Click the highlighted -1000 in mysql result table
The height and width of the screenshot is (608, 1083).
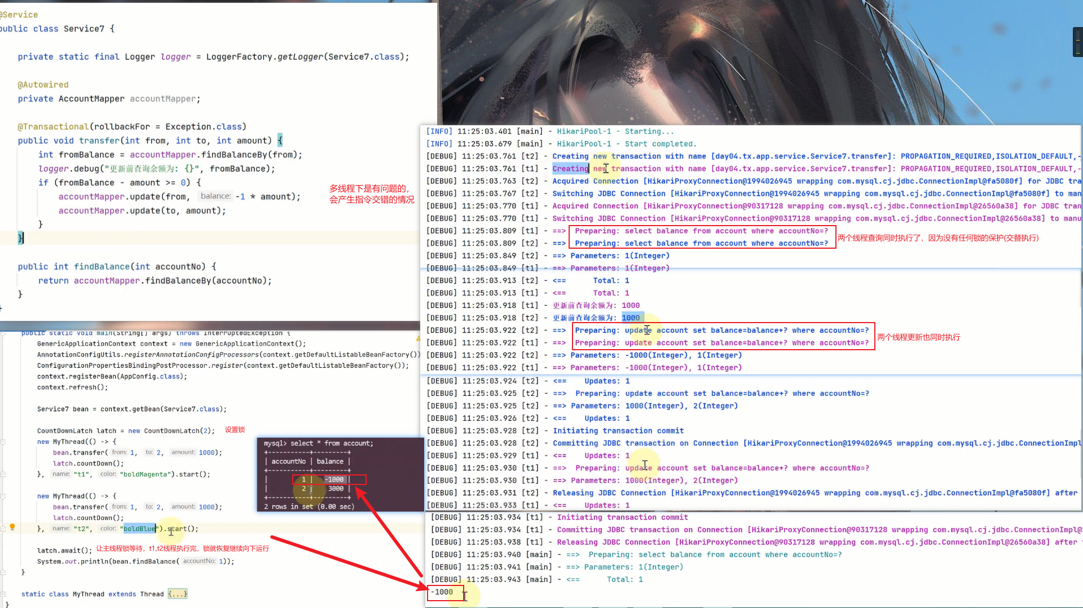click(x=335, y=479)
